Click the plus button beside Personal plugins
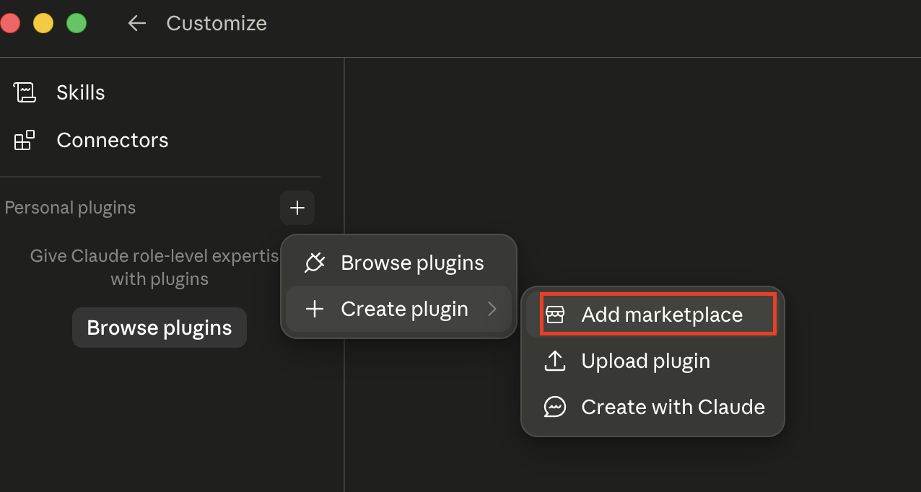The image size is (921, 492). click(x=297, y=208)
